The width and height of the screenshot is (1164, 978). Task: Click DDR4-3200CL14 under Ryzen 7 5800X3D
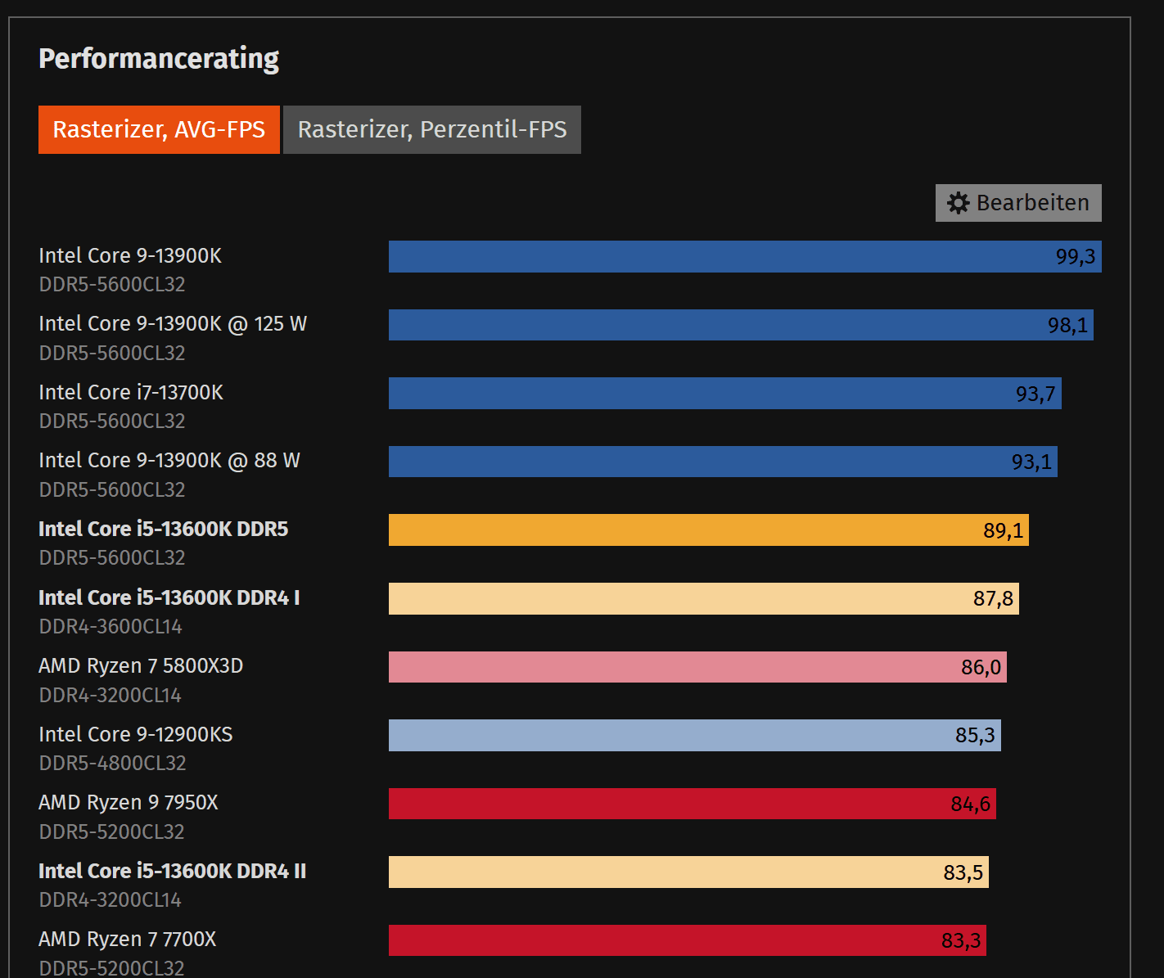(x=111, y=695)
